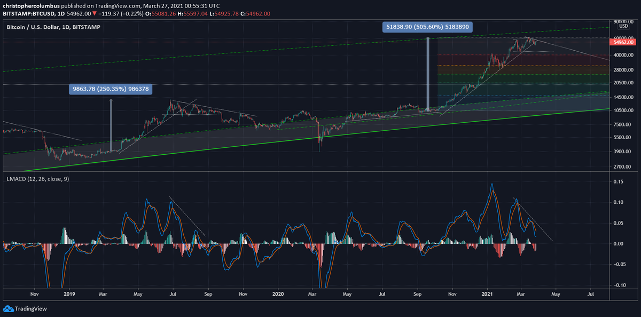Click the 3900.00 price axis label

(623, 152)
